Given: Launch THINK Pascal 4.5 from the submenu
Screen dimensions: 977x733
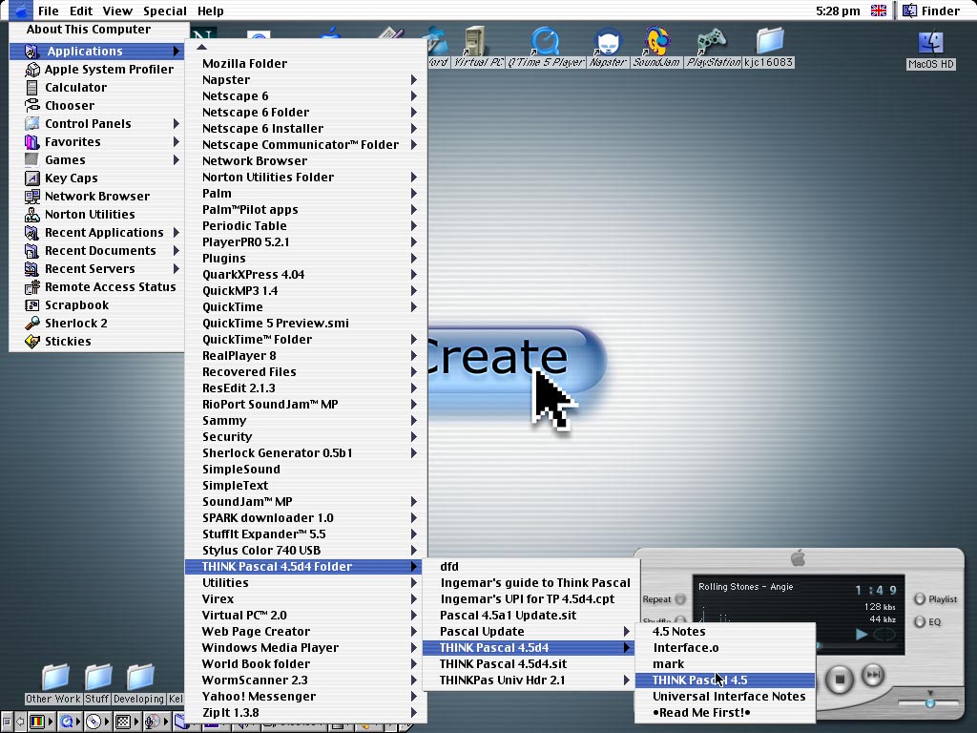Looking at the screenshot, I should (699, 681).
